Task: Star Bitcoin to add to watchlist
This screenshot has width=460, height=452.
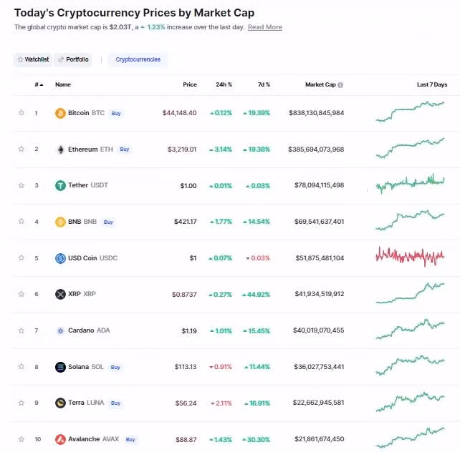Action: [x=21, y=113]
